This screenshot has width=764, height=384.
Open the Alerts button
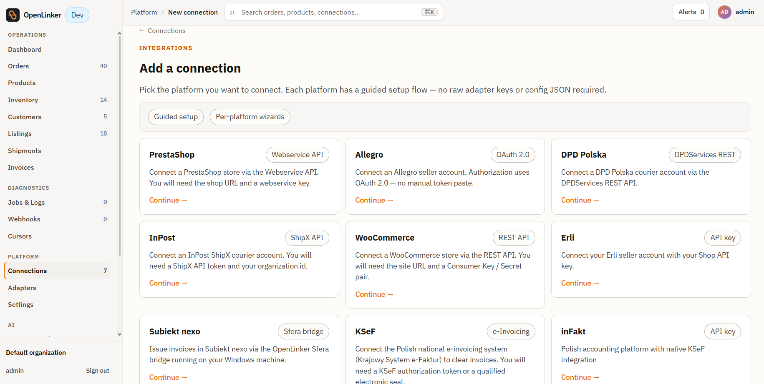pyautogui.click(x=691, y=12)
